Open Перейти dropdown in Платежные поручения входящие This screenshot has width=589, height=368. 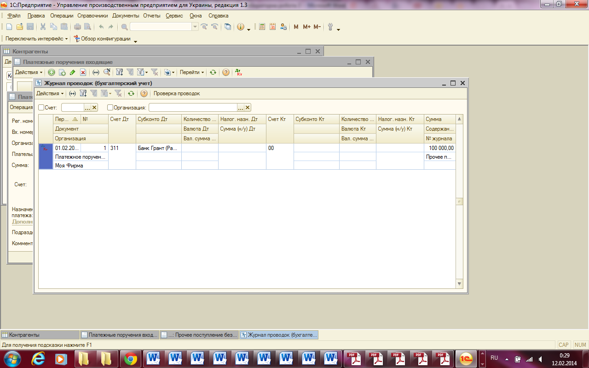click(x=192, y=72)
